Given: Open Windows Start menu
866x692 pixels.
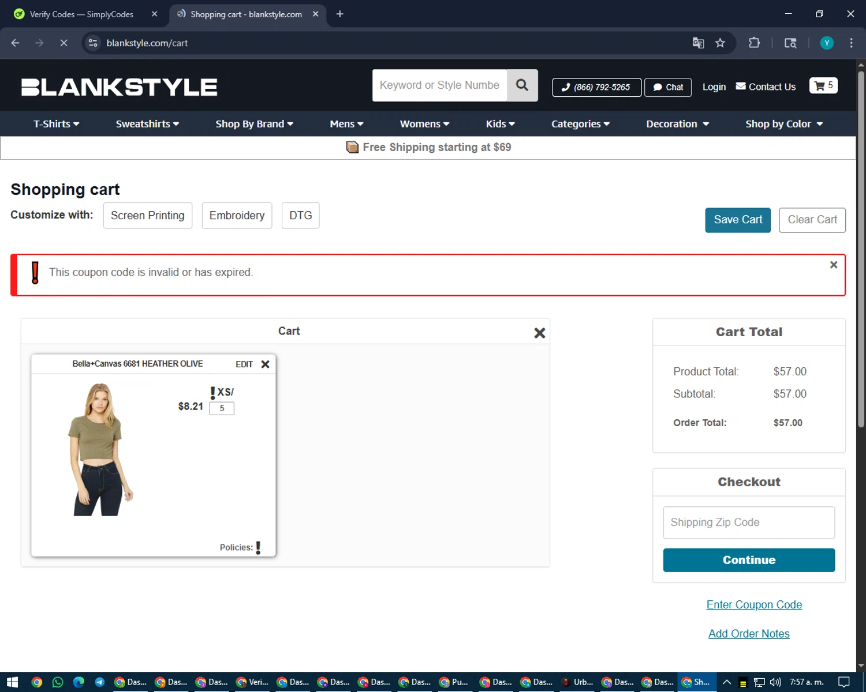Looking at the screenshot, I should pos(12,682).
